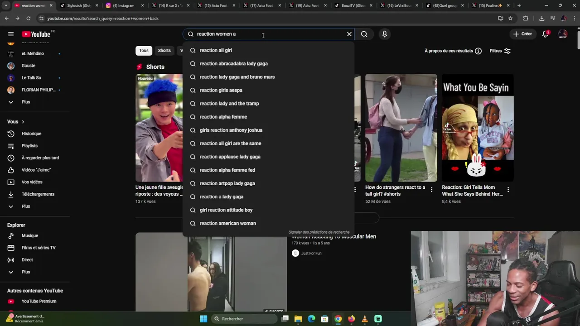
Task: Open the Filtres options
Action: click(x=500, y=51)
